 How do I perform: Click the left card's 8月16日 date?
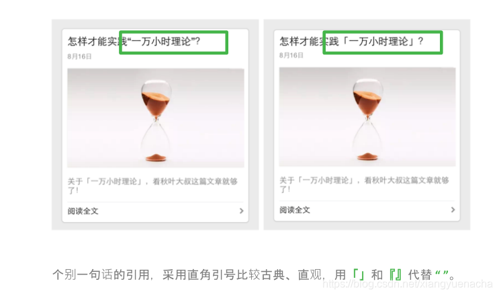(79, 57)
